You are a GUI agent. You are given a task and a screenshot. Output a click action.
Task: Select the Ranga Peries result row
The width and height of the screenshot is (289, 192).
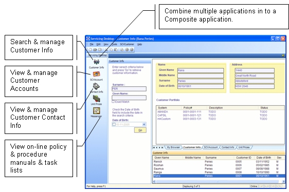[219, 172]
